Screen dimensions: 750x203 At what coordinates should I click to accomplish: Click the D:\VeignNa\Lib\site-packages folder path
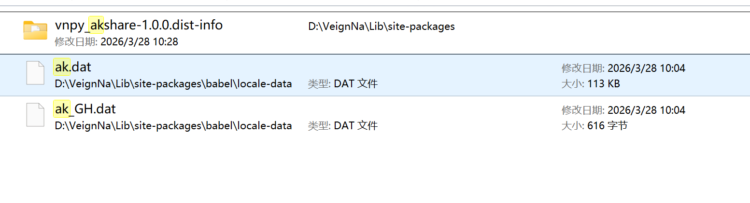(x=381, y=27)
